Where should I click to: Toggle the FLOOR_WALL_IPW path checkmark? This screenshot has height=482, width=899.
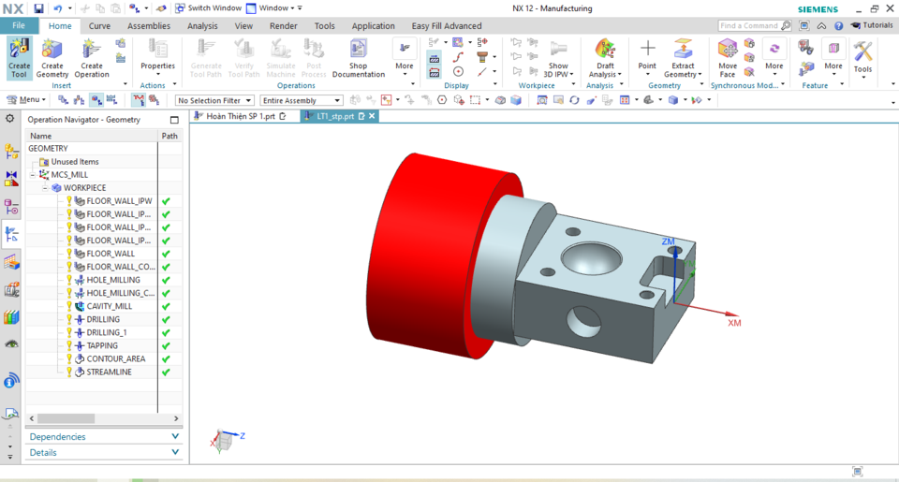167,201
